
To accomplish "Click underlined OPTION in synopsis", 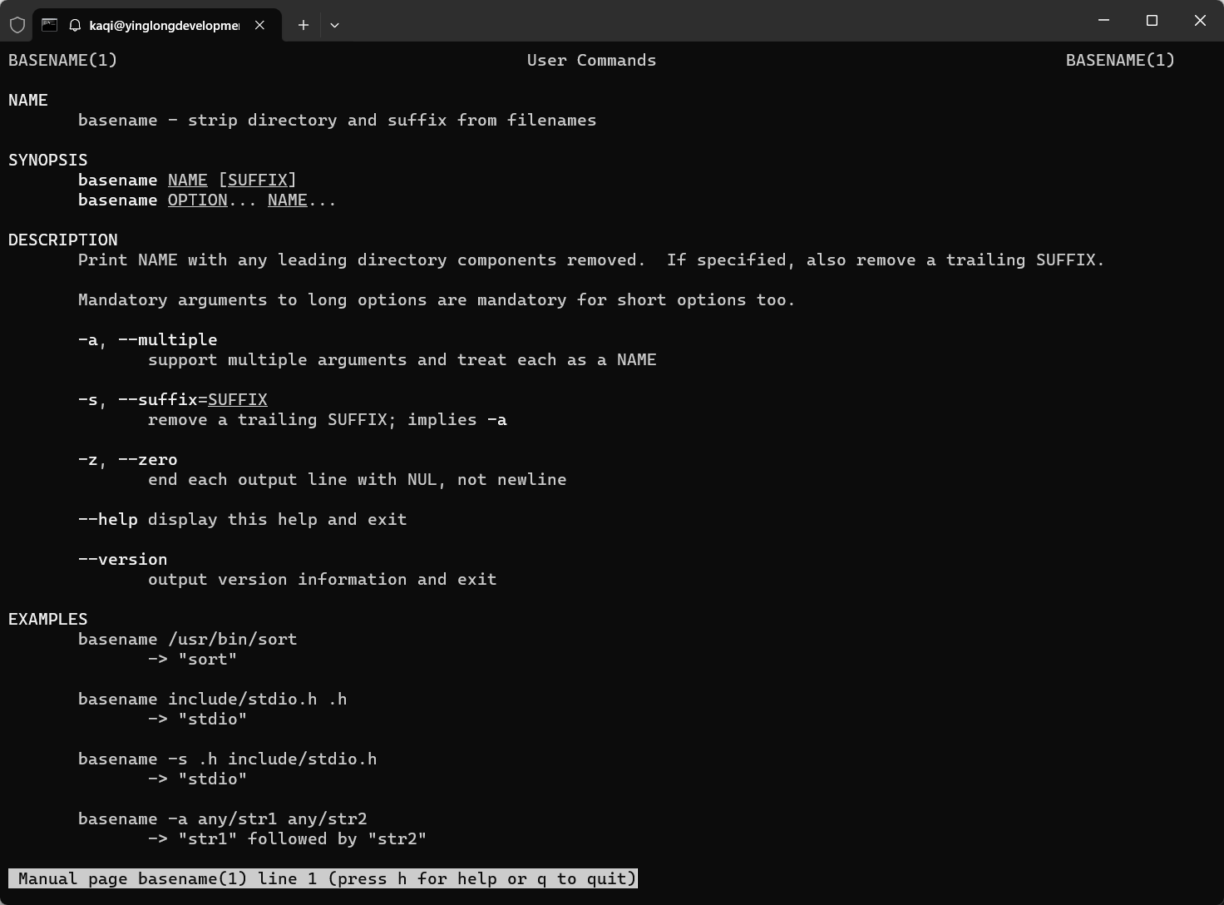I will point(198,200).
